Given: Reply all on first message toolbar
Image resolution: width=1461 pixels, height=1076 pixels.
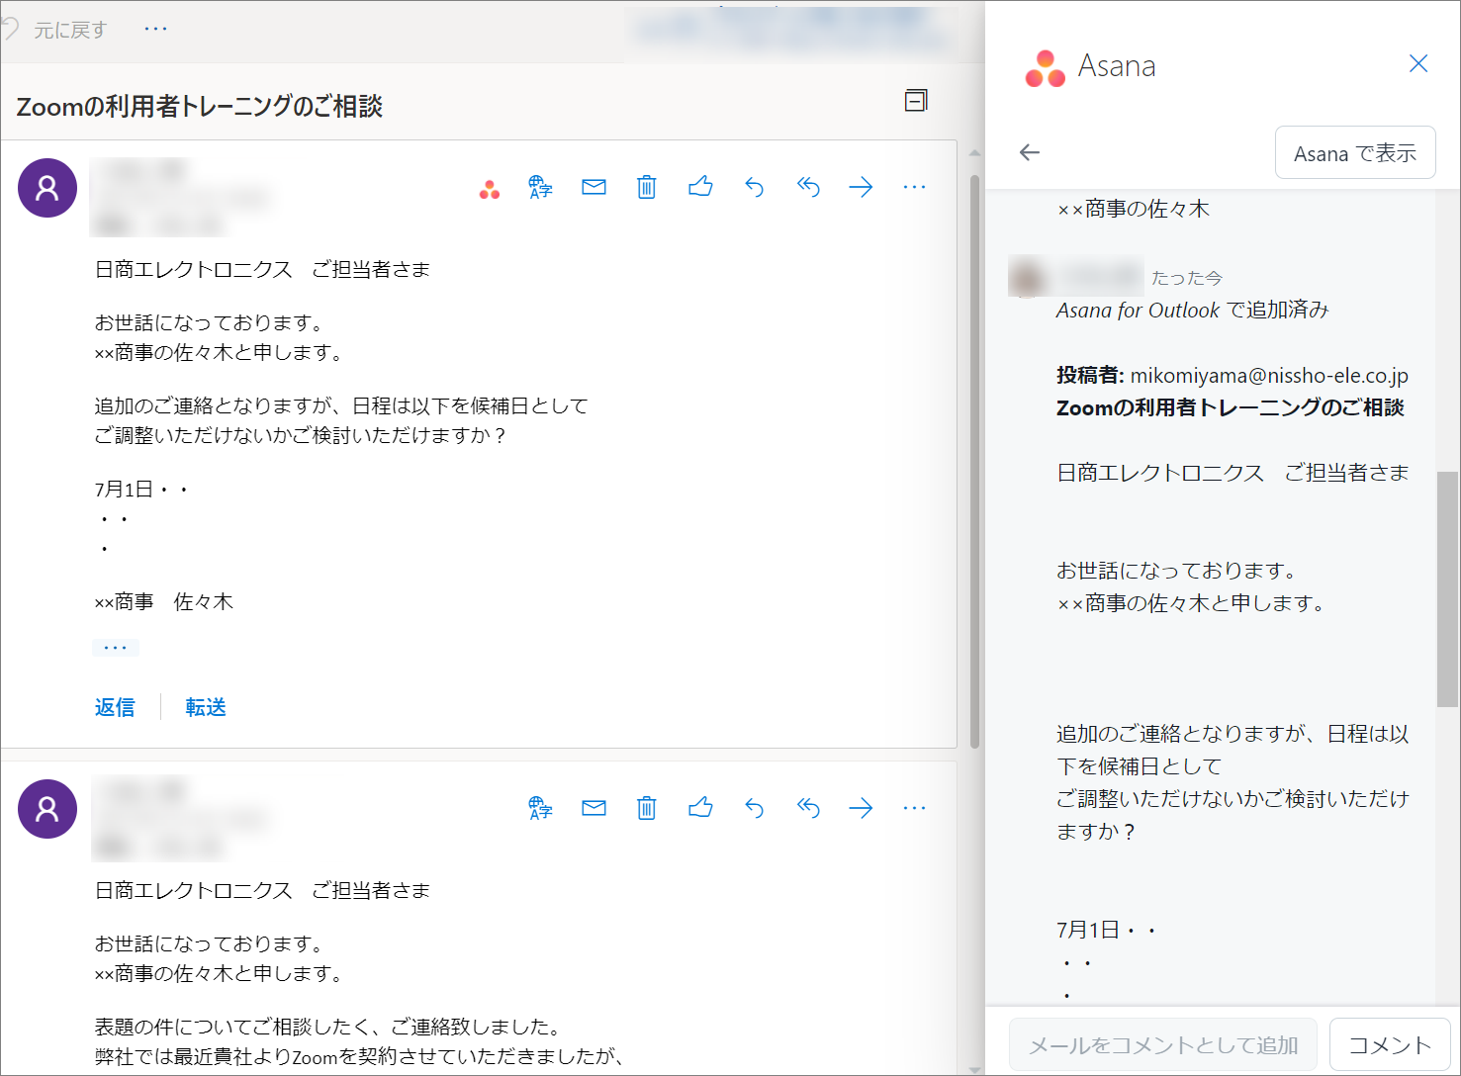Looking at the screenshot, I should pyautogui.click(x=808, y=187).
